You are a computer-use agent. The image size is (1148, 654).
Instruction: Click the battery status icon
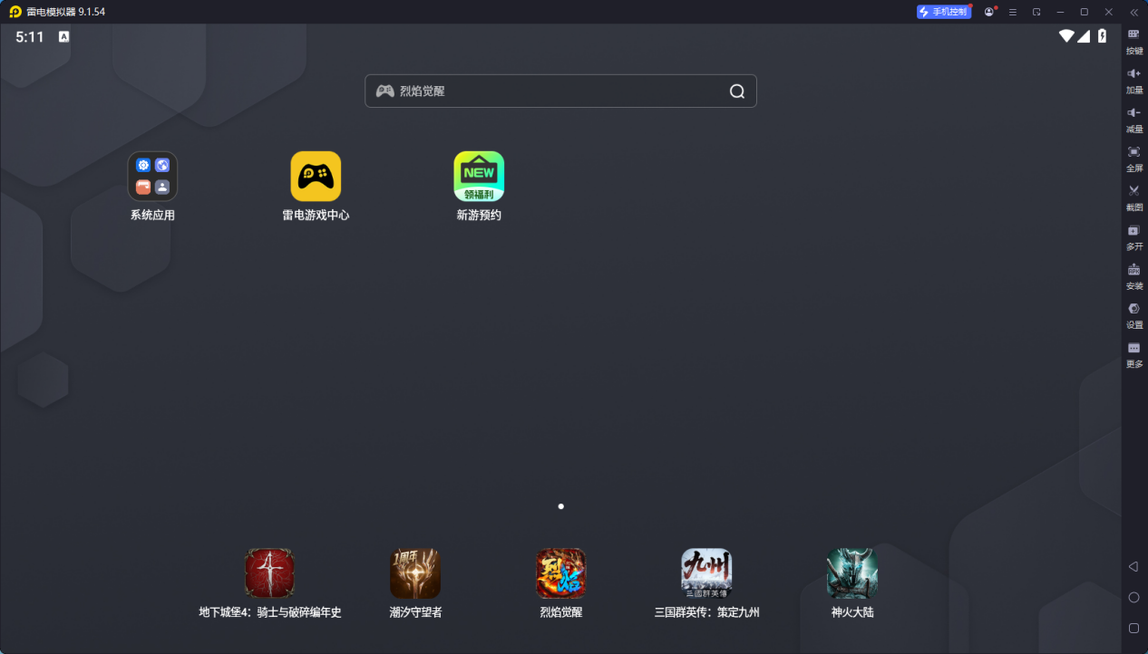[x=1103, y=36]
